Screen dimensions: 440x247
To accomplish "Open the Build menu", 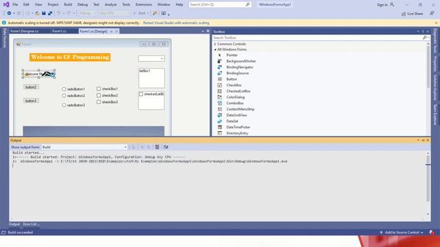I will (68, 5).
